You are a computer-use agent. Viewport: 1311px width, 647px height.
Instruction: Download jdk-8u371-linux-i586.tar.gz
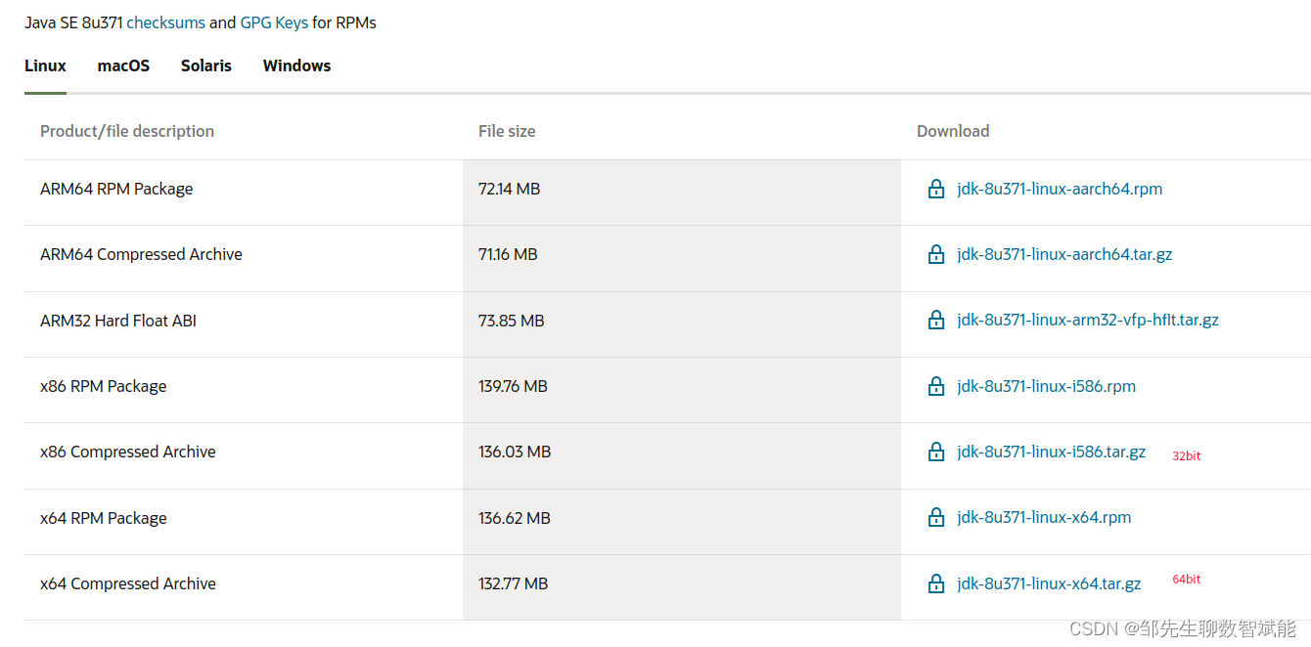click(x=1051, y=452)
